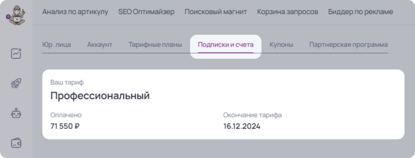Image resolution: width=415 pixels, height=158 pixels.
Task: Open Анализ по артикулу menu item
Action: point(75,12)
